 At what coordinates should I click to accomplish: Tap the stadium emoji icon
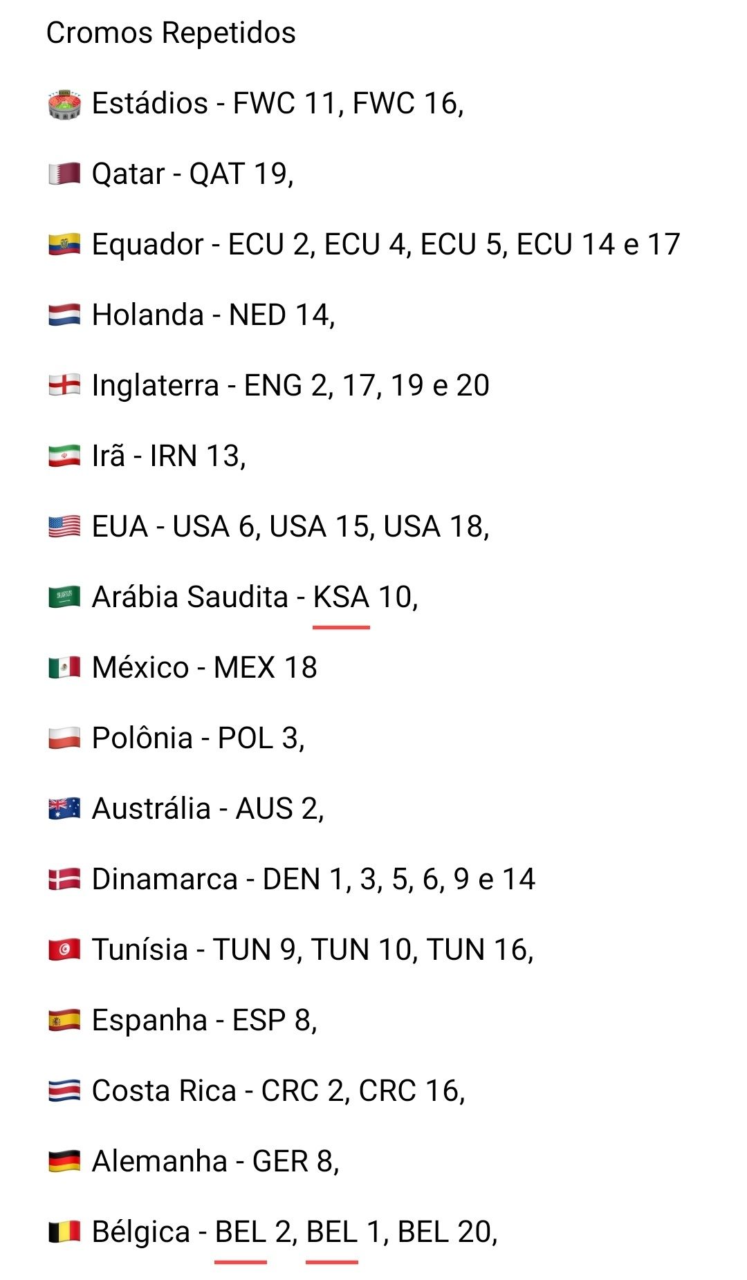click(x=64, y=104)
